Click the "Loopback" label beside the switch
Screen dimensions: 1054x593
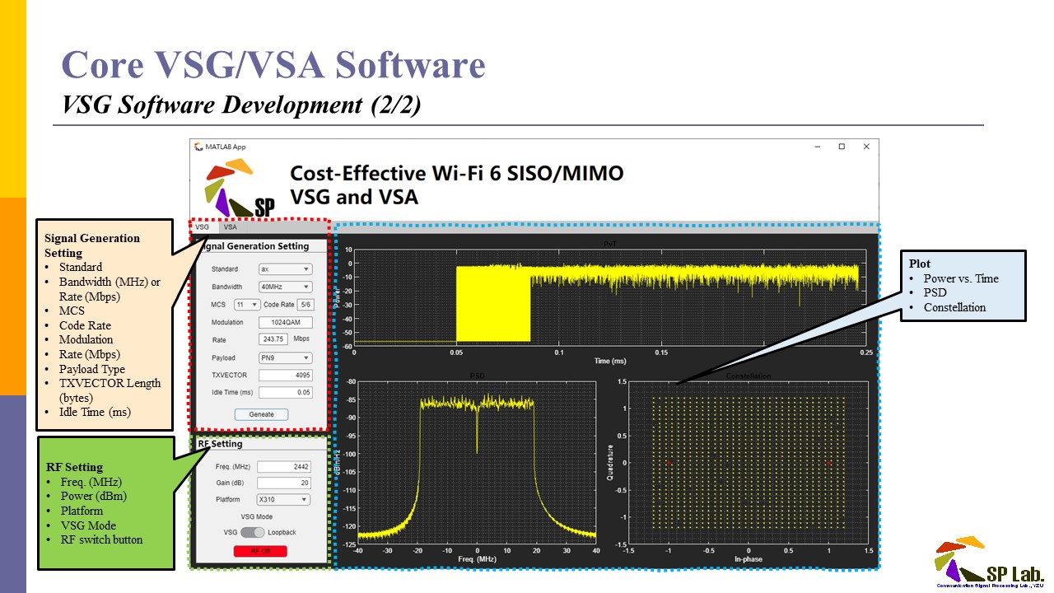click(282, 532)
